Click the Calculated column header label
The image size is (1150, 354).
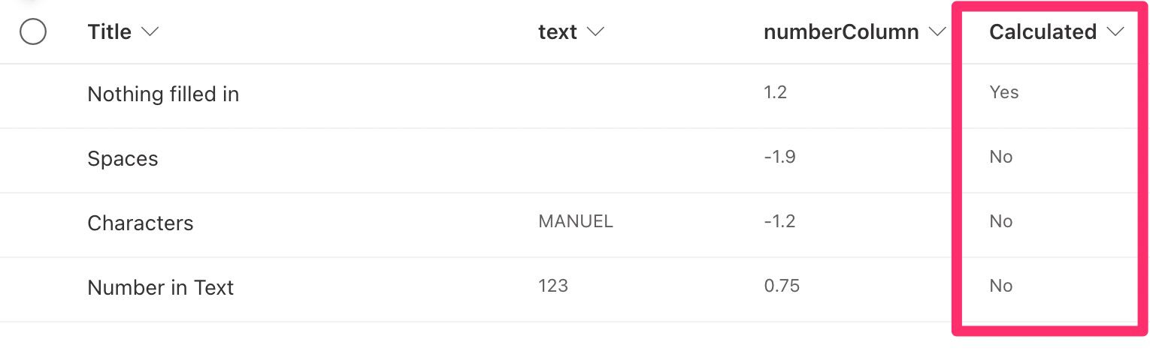pos(1043,32)
